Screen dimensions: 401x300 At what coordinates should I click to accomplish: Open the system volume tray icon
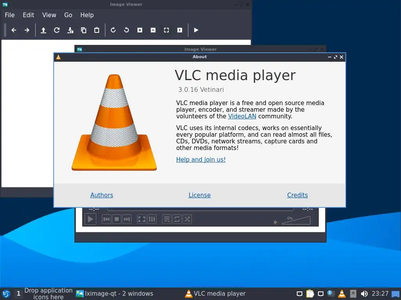click(x=364, y=294)
